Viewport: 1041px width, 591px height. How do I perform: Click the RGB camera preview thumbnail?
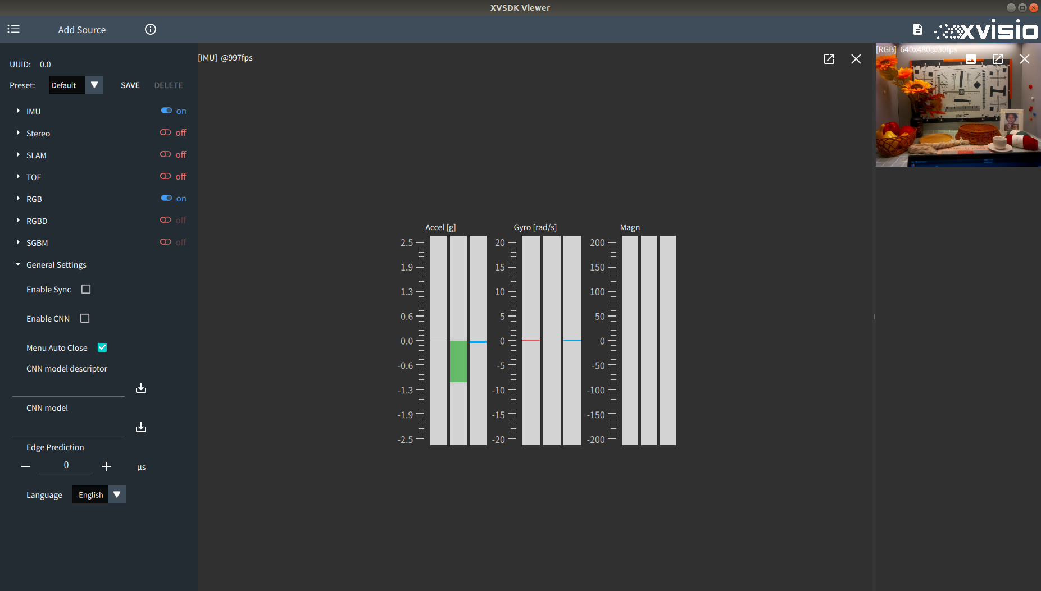(958, 105)
